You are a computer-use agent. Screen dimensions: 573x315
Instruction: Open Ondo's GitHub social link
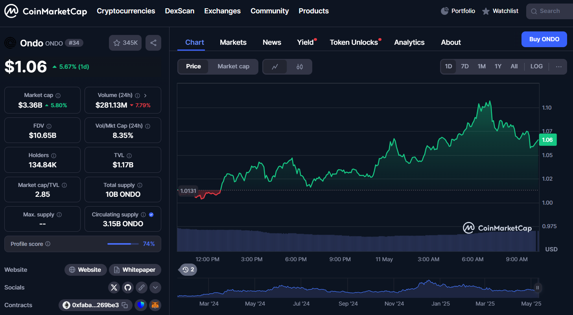pos(128,288)
